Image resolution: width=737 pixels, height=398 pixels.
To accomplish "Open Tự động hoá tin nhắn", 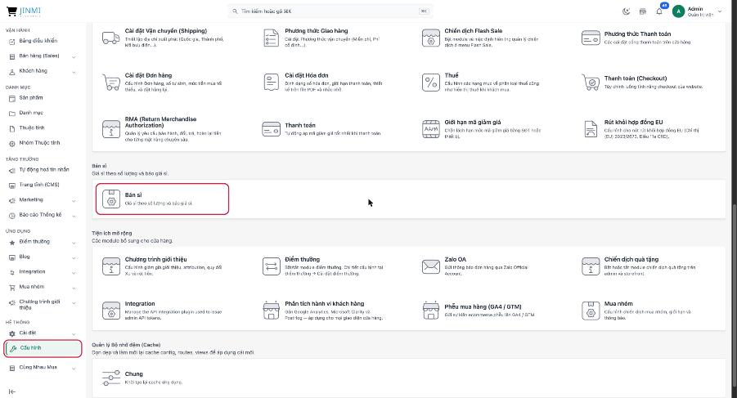I will [x=43, y=169].
